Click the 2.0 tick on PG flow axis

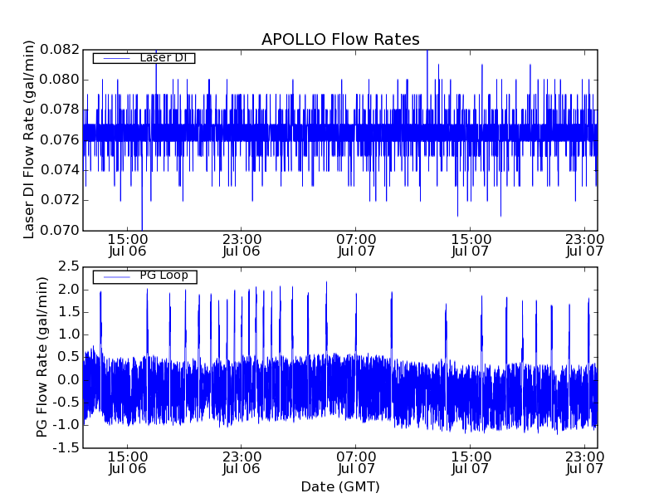[x=69, y=290]
